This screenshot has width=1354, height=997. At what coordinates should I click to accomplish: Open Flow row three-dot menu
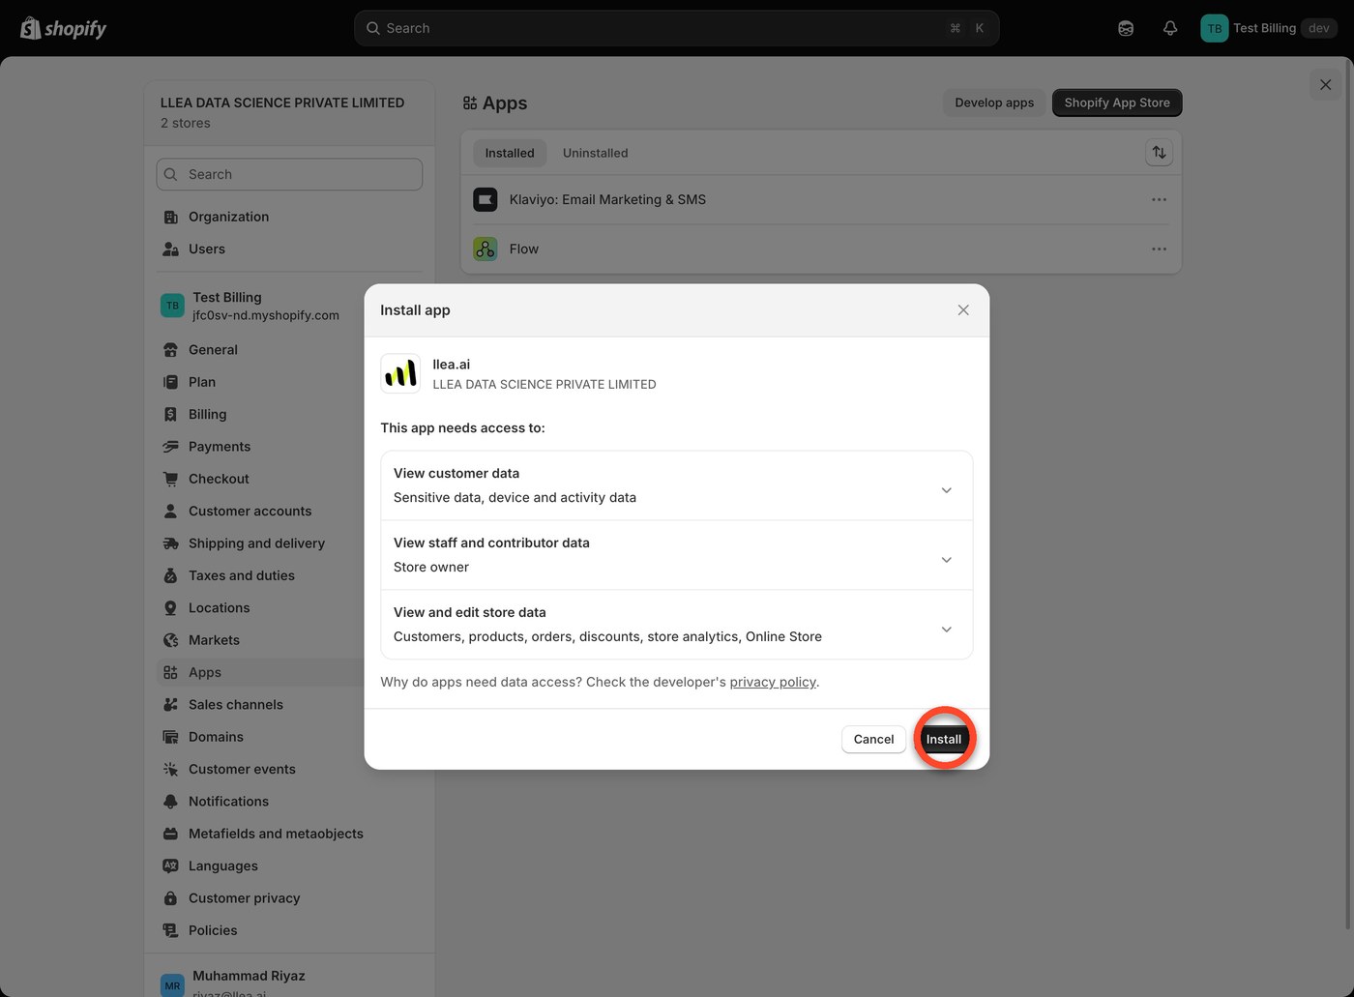click(x=1159, y=249)
